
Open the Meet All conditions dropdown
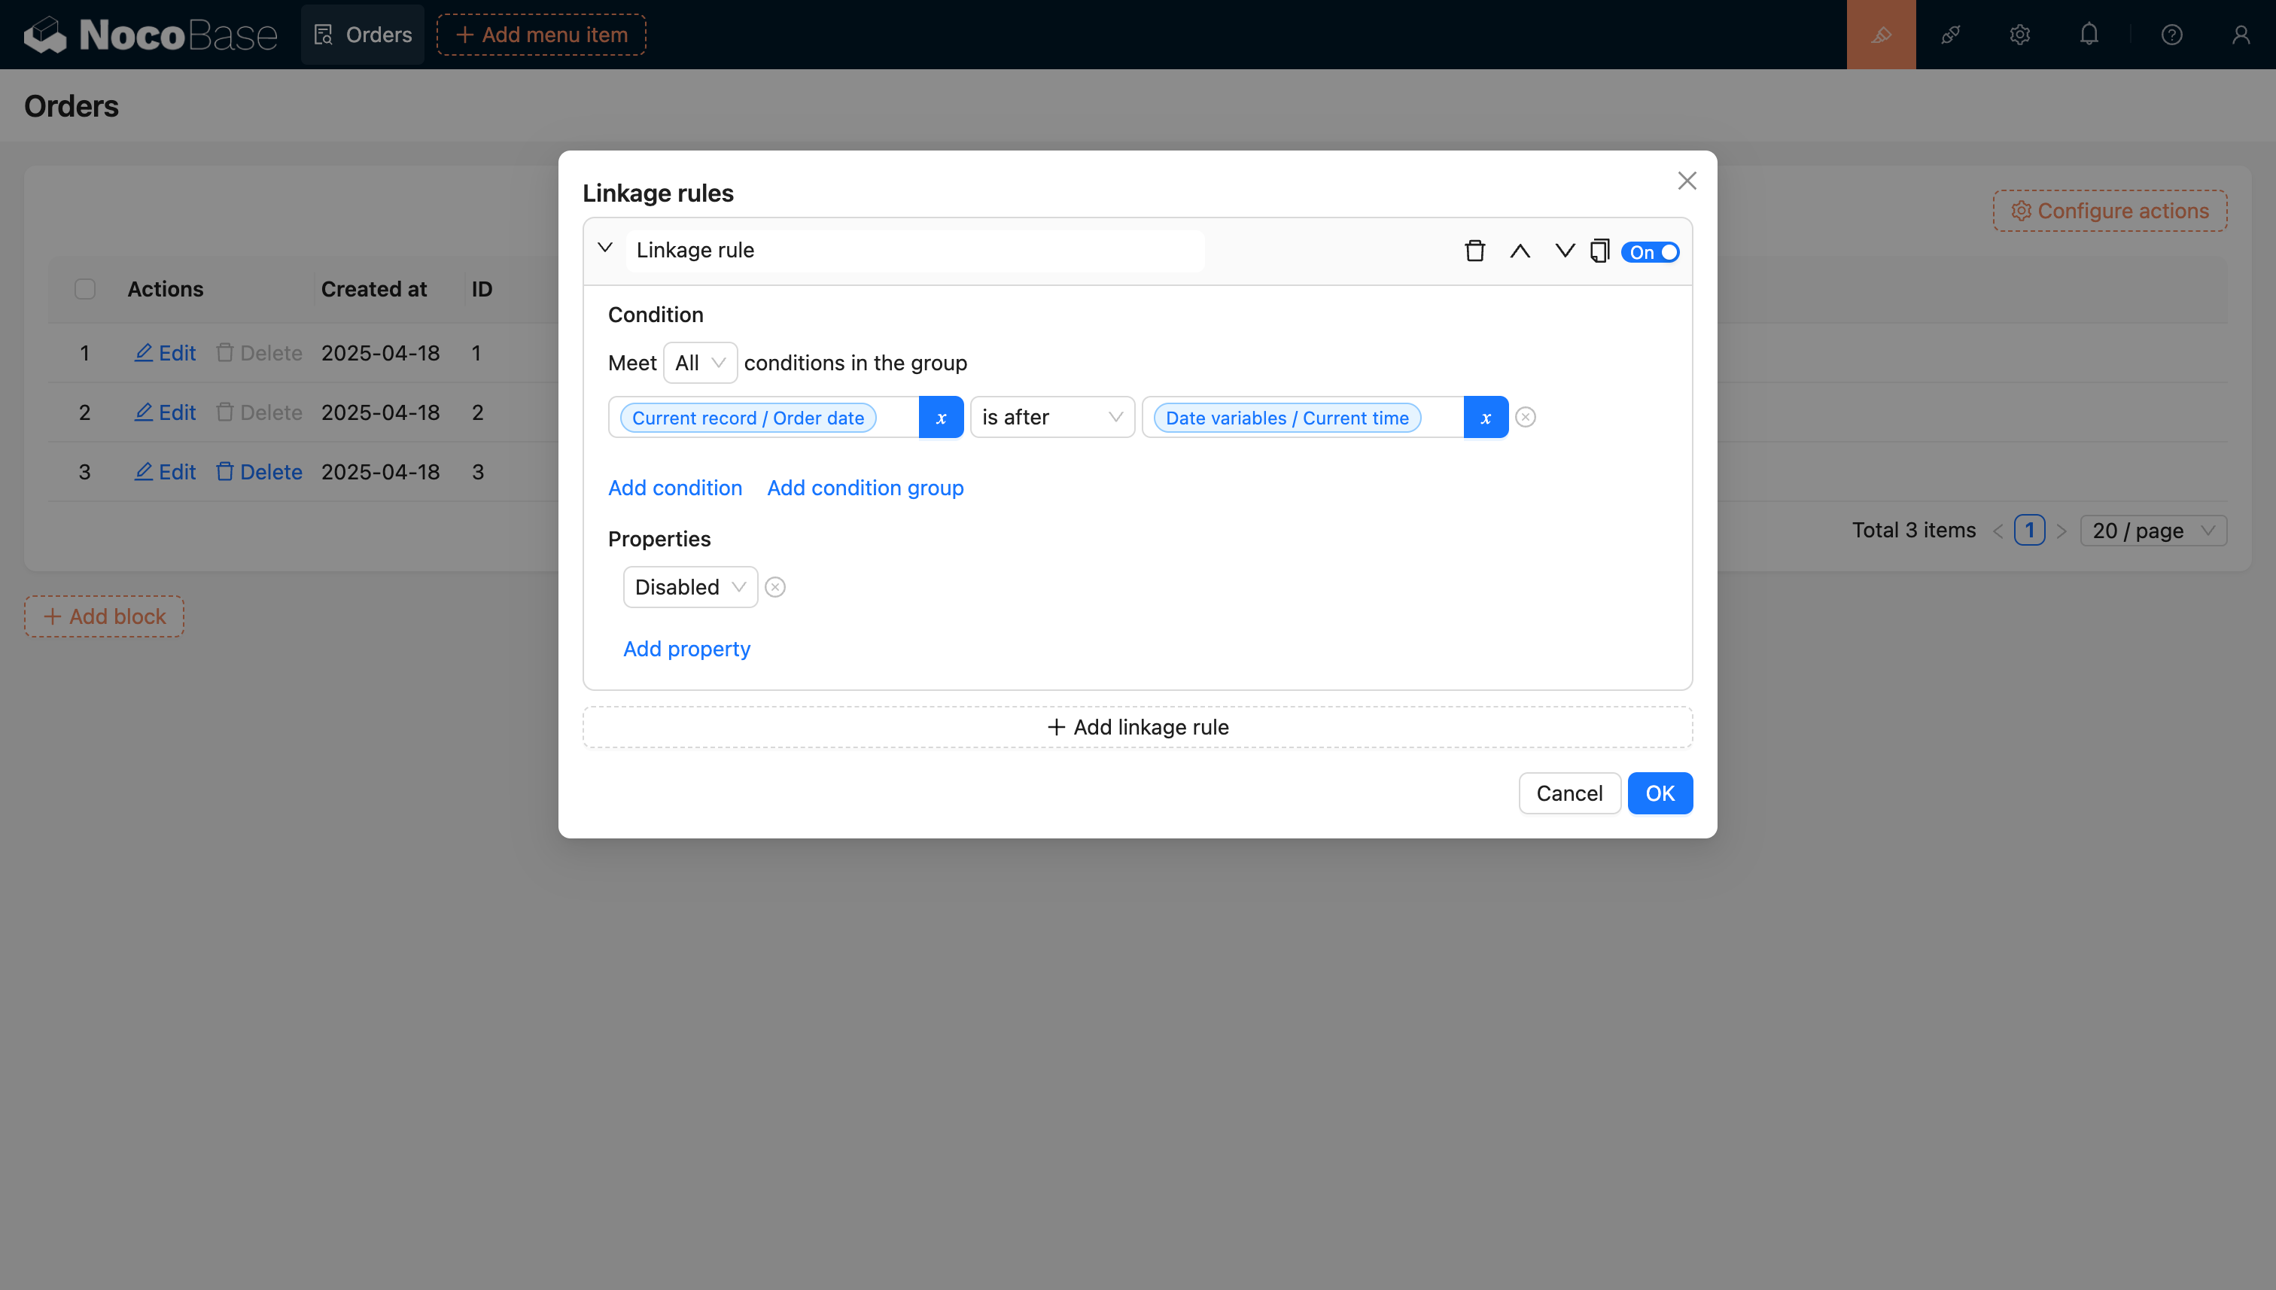pyautogui.click(x=700, y=364)
